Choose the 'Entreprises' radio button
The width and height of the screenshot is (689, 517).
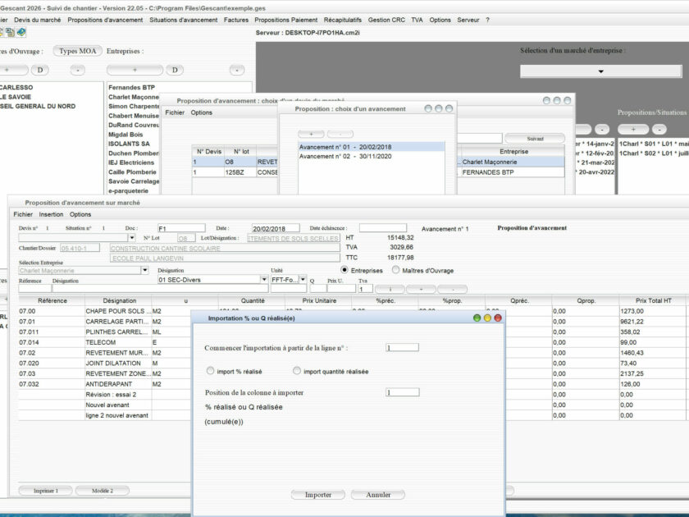[x=344, y=270]
